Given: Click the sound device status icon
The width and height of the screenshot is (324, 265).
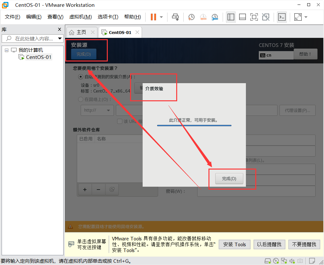Looking at the screenshot, I should click(292, 261).
